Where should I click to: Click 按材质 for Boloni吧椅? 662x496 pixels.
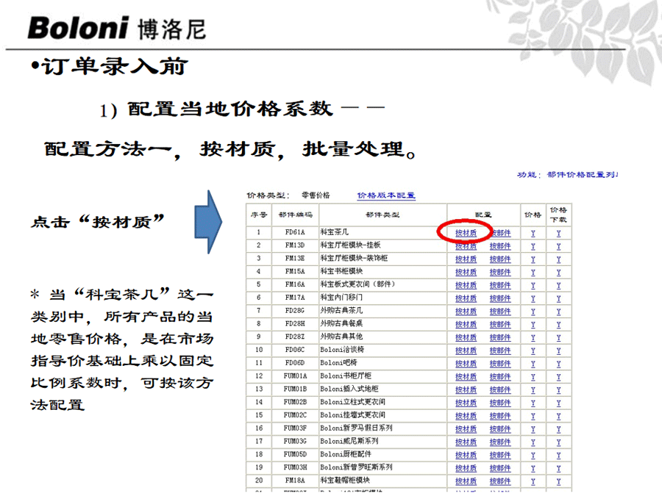(x=466, y=363)
